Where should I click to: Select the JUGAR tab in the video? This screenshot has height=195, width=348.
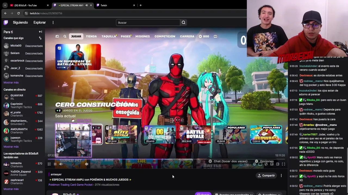[x=76, y=36]
